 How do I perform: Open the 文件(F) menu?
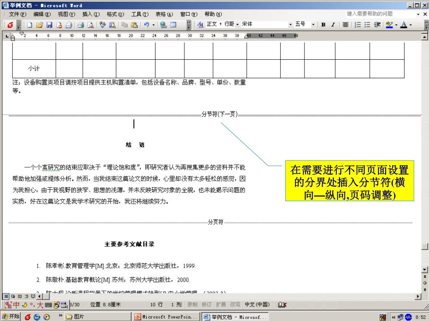18,14
